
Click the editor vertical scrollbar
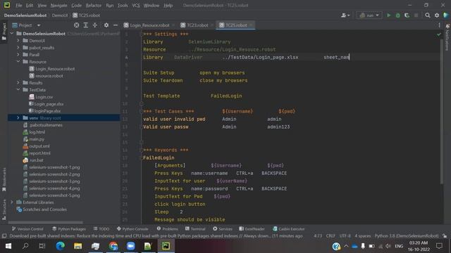(x=442, y=112)
